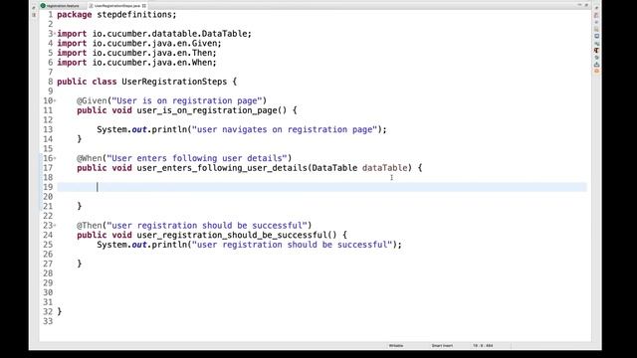This screenshot has width=637, height=358.
Task: Click line number 8 in the gutter
Action: pyautogui.click(x=51, y=82)
